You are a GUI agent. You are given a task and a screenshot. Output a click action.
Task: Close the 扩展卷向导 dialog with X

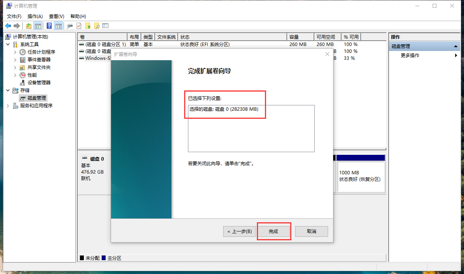point(327,54)
